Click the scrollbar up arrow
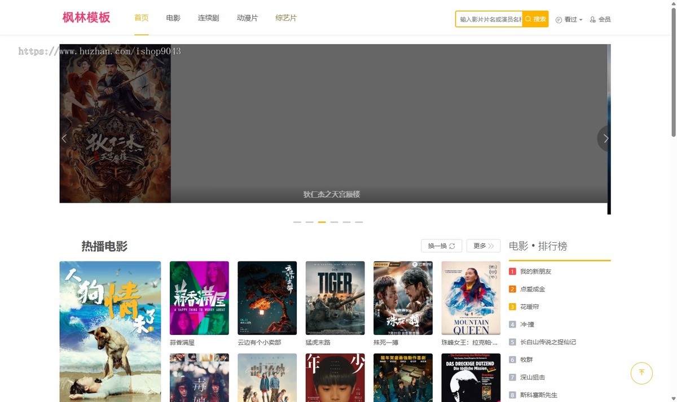The height and width of the screenshot is (402, 677). pos(673,3)
